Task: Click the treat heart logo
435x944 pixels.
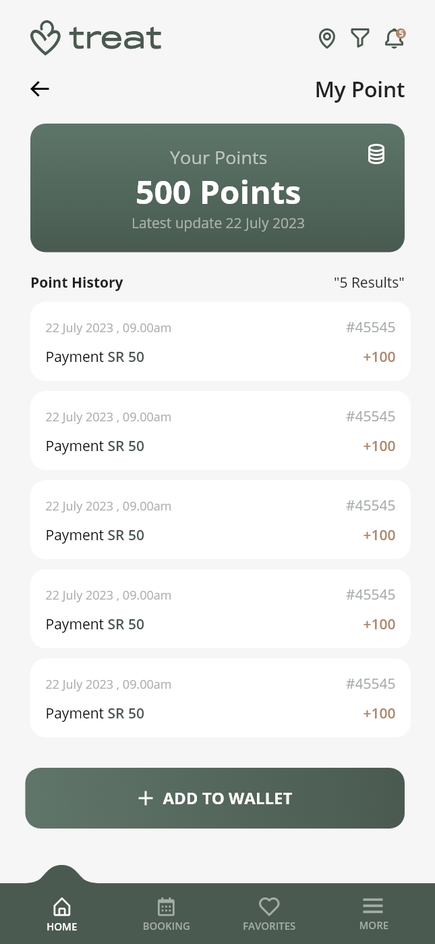Action: coord(46,37)
